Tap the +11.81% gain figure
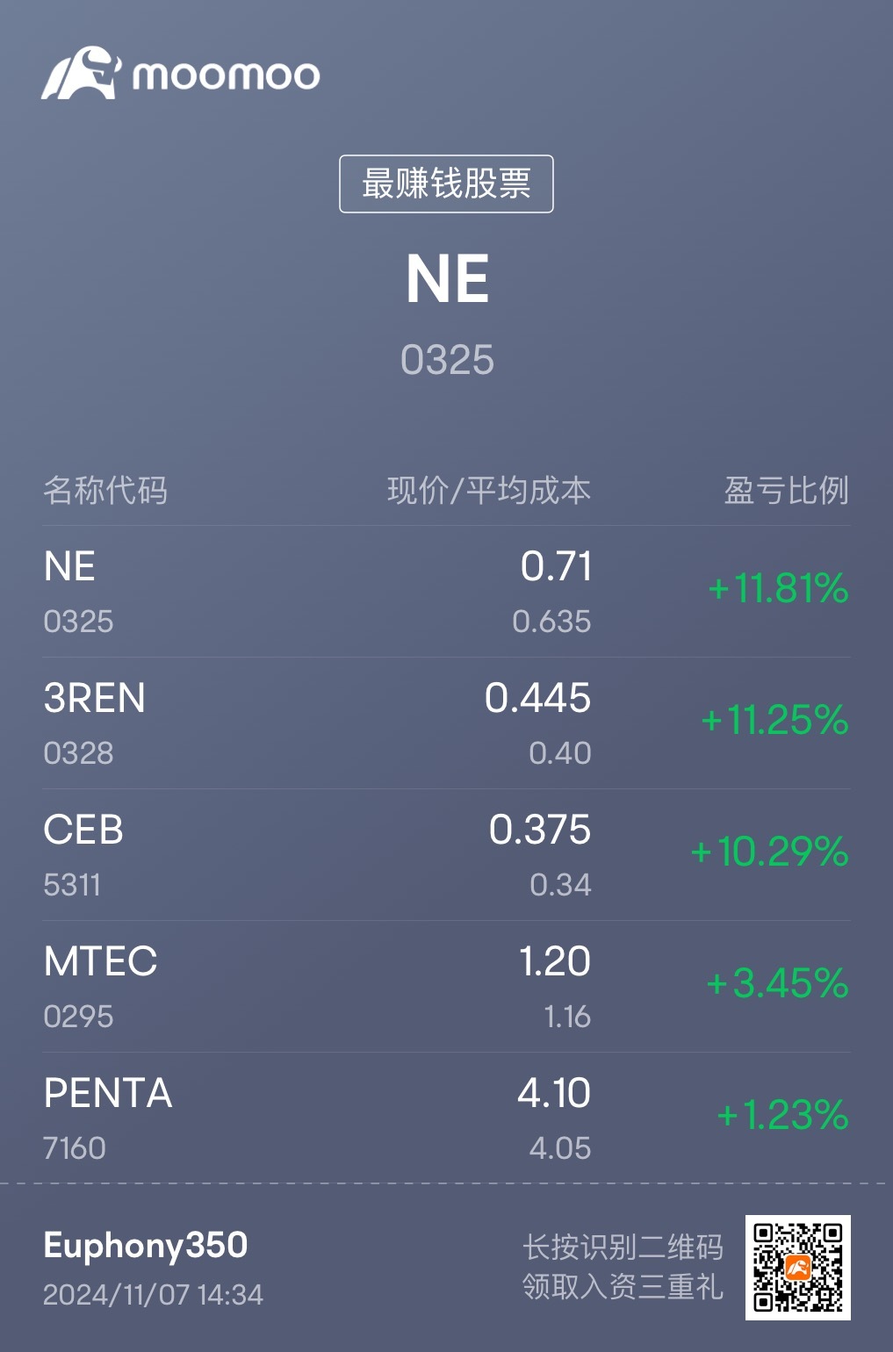The width and height of the screenshot is (893, 1352). (x=778, y=588)
